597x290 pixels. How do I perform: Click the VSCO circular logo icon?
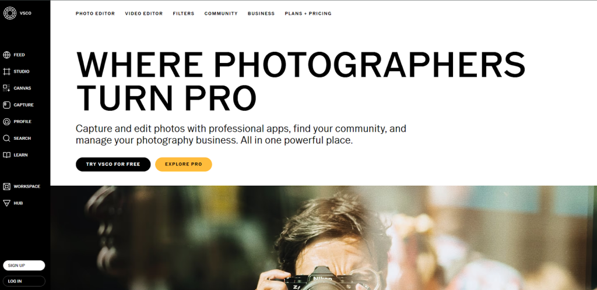[10, 13]
